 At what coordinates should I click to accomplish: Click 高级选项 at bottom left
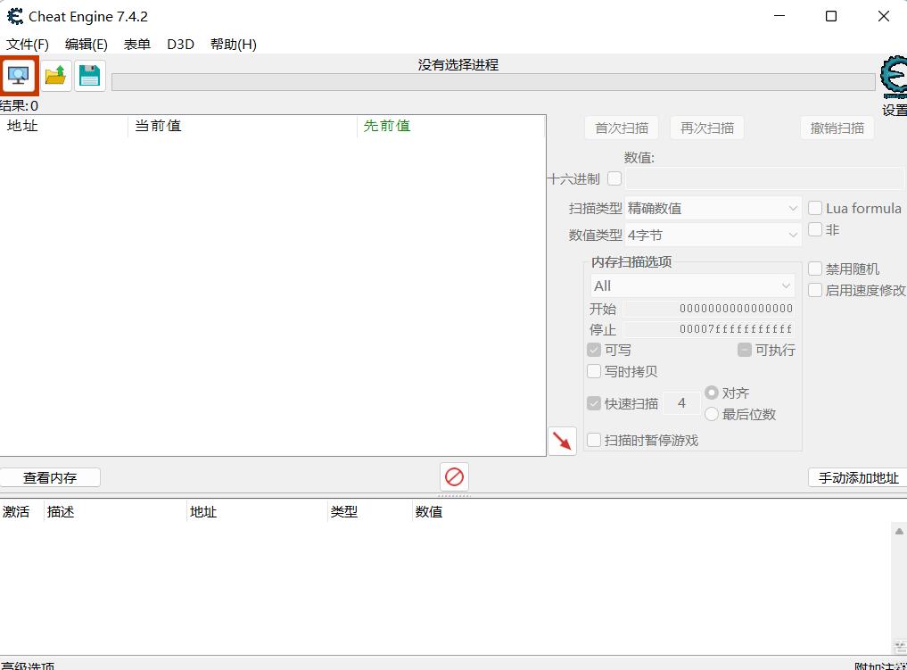coord(28,666)
